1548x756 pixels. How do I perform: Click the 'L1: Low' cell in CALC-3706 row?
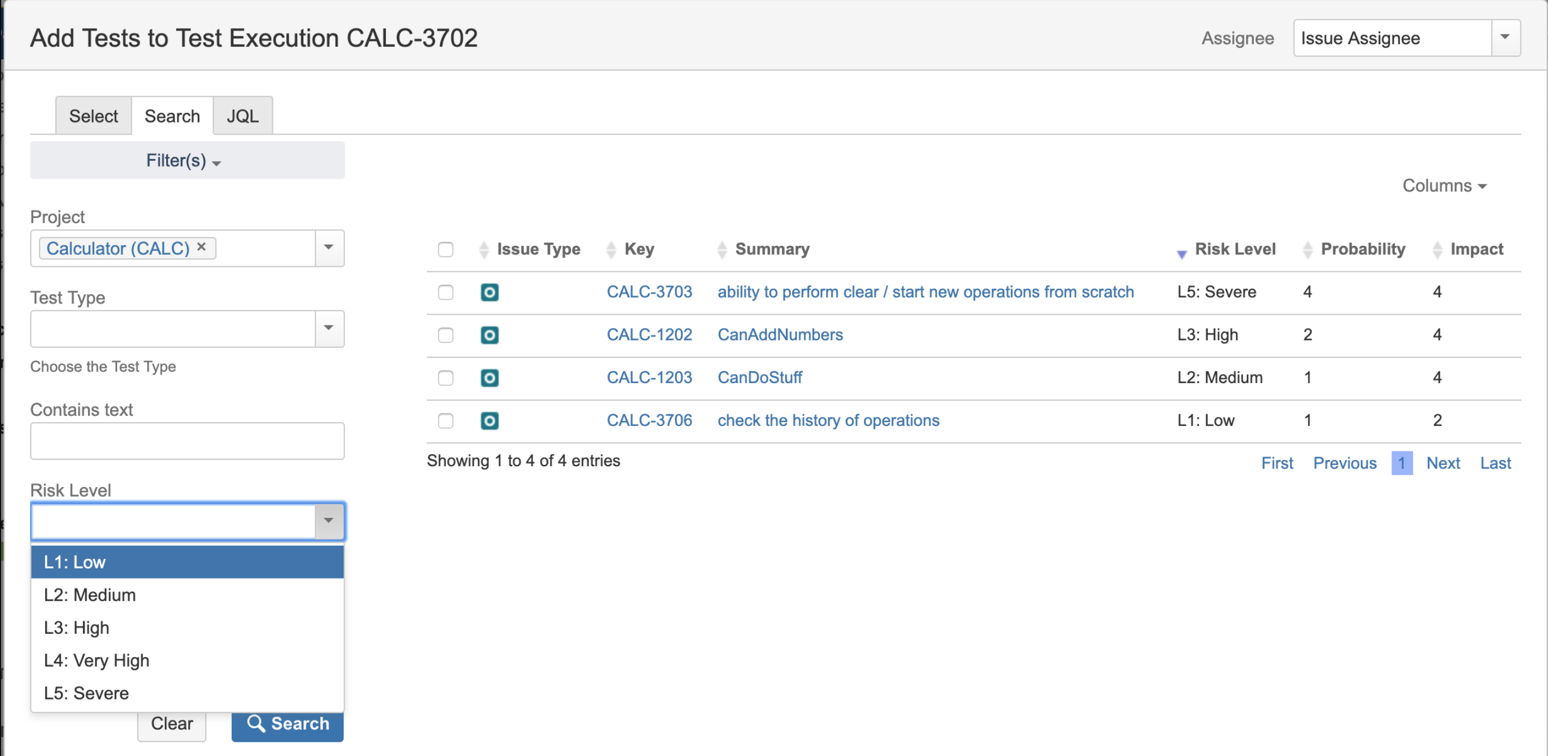point(1205,420)
